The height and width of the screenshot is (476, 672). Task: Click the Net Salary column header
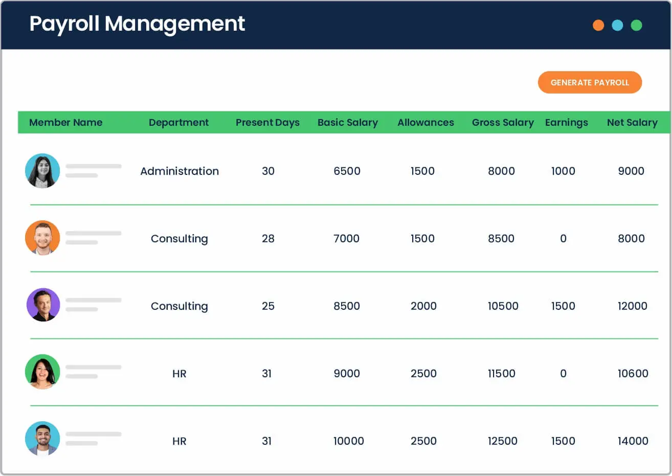(632, 123)
